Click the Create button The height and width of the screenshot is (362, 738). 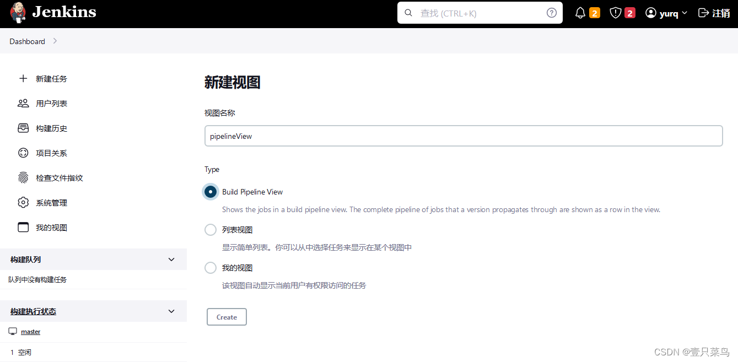pyautogui.click(x=227, y=317)
